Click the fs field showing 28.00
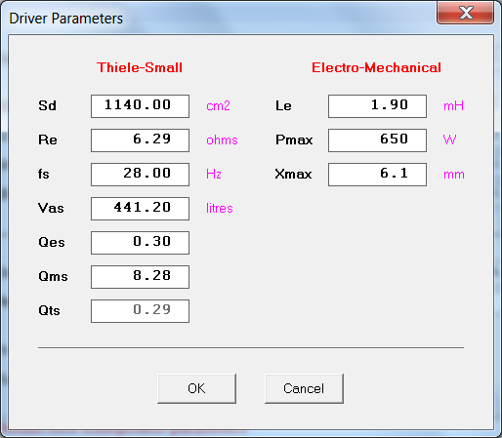 pyautogui.click(x=140, y=175)
